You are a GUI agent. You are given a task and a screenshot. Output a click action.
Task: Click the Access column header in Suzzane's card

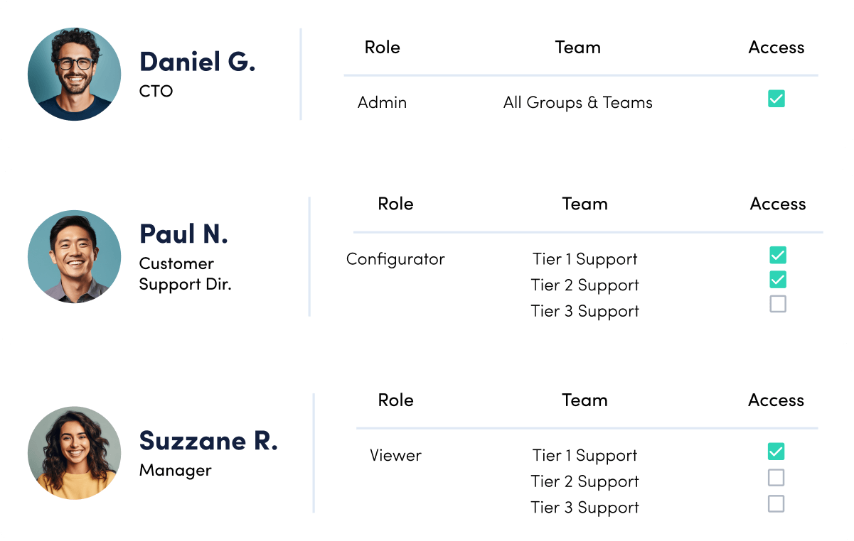pos(776,400)
